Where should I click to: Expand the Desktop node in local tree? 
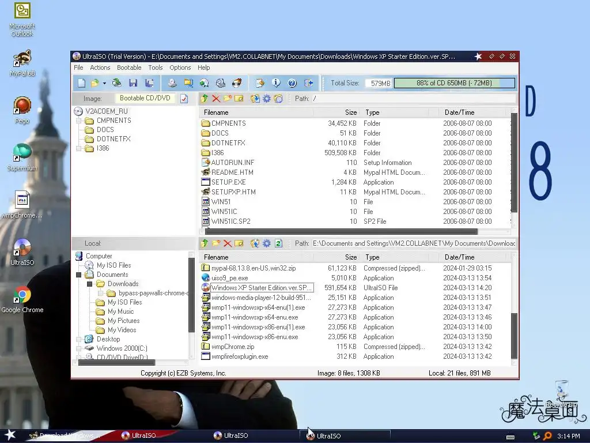pyautogui.click(x=78, y=339)
